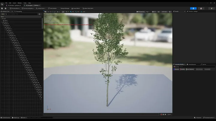Open the Anim Notifies toolbar button

point(52,8)
